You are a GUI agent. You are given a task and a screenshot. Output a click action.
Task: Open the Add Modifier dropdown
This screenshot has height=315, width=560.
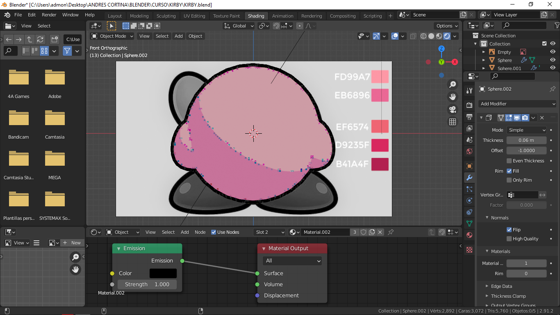coord(517,104)
